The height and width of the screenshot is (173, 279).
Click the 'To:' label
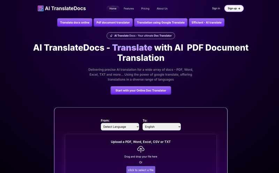[x=145, y=120]
